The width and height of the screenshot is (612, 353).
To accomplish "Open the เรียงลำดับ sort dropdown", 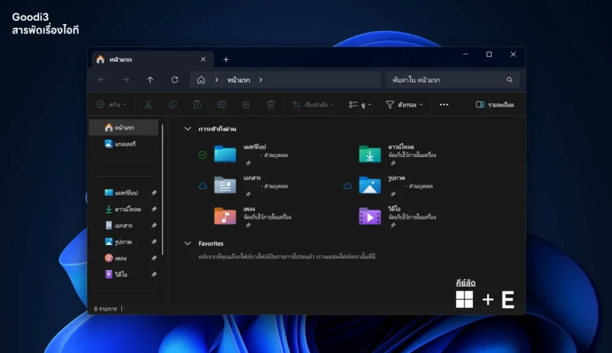I will 313,105.
